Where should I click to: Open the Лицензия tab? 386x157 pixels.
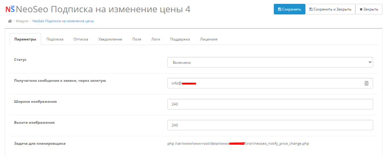(208, 39)
